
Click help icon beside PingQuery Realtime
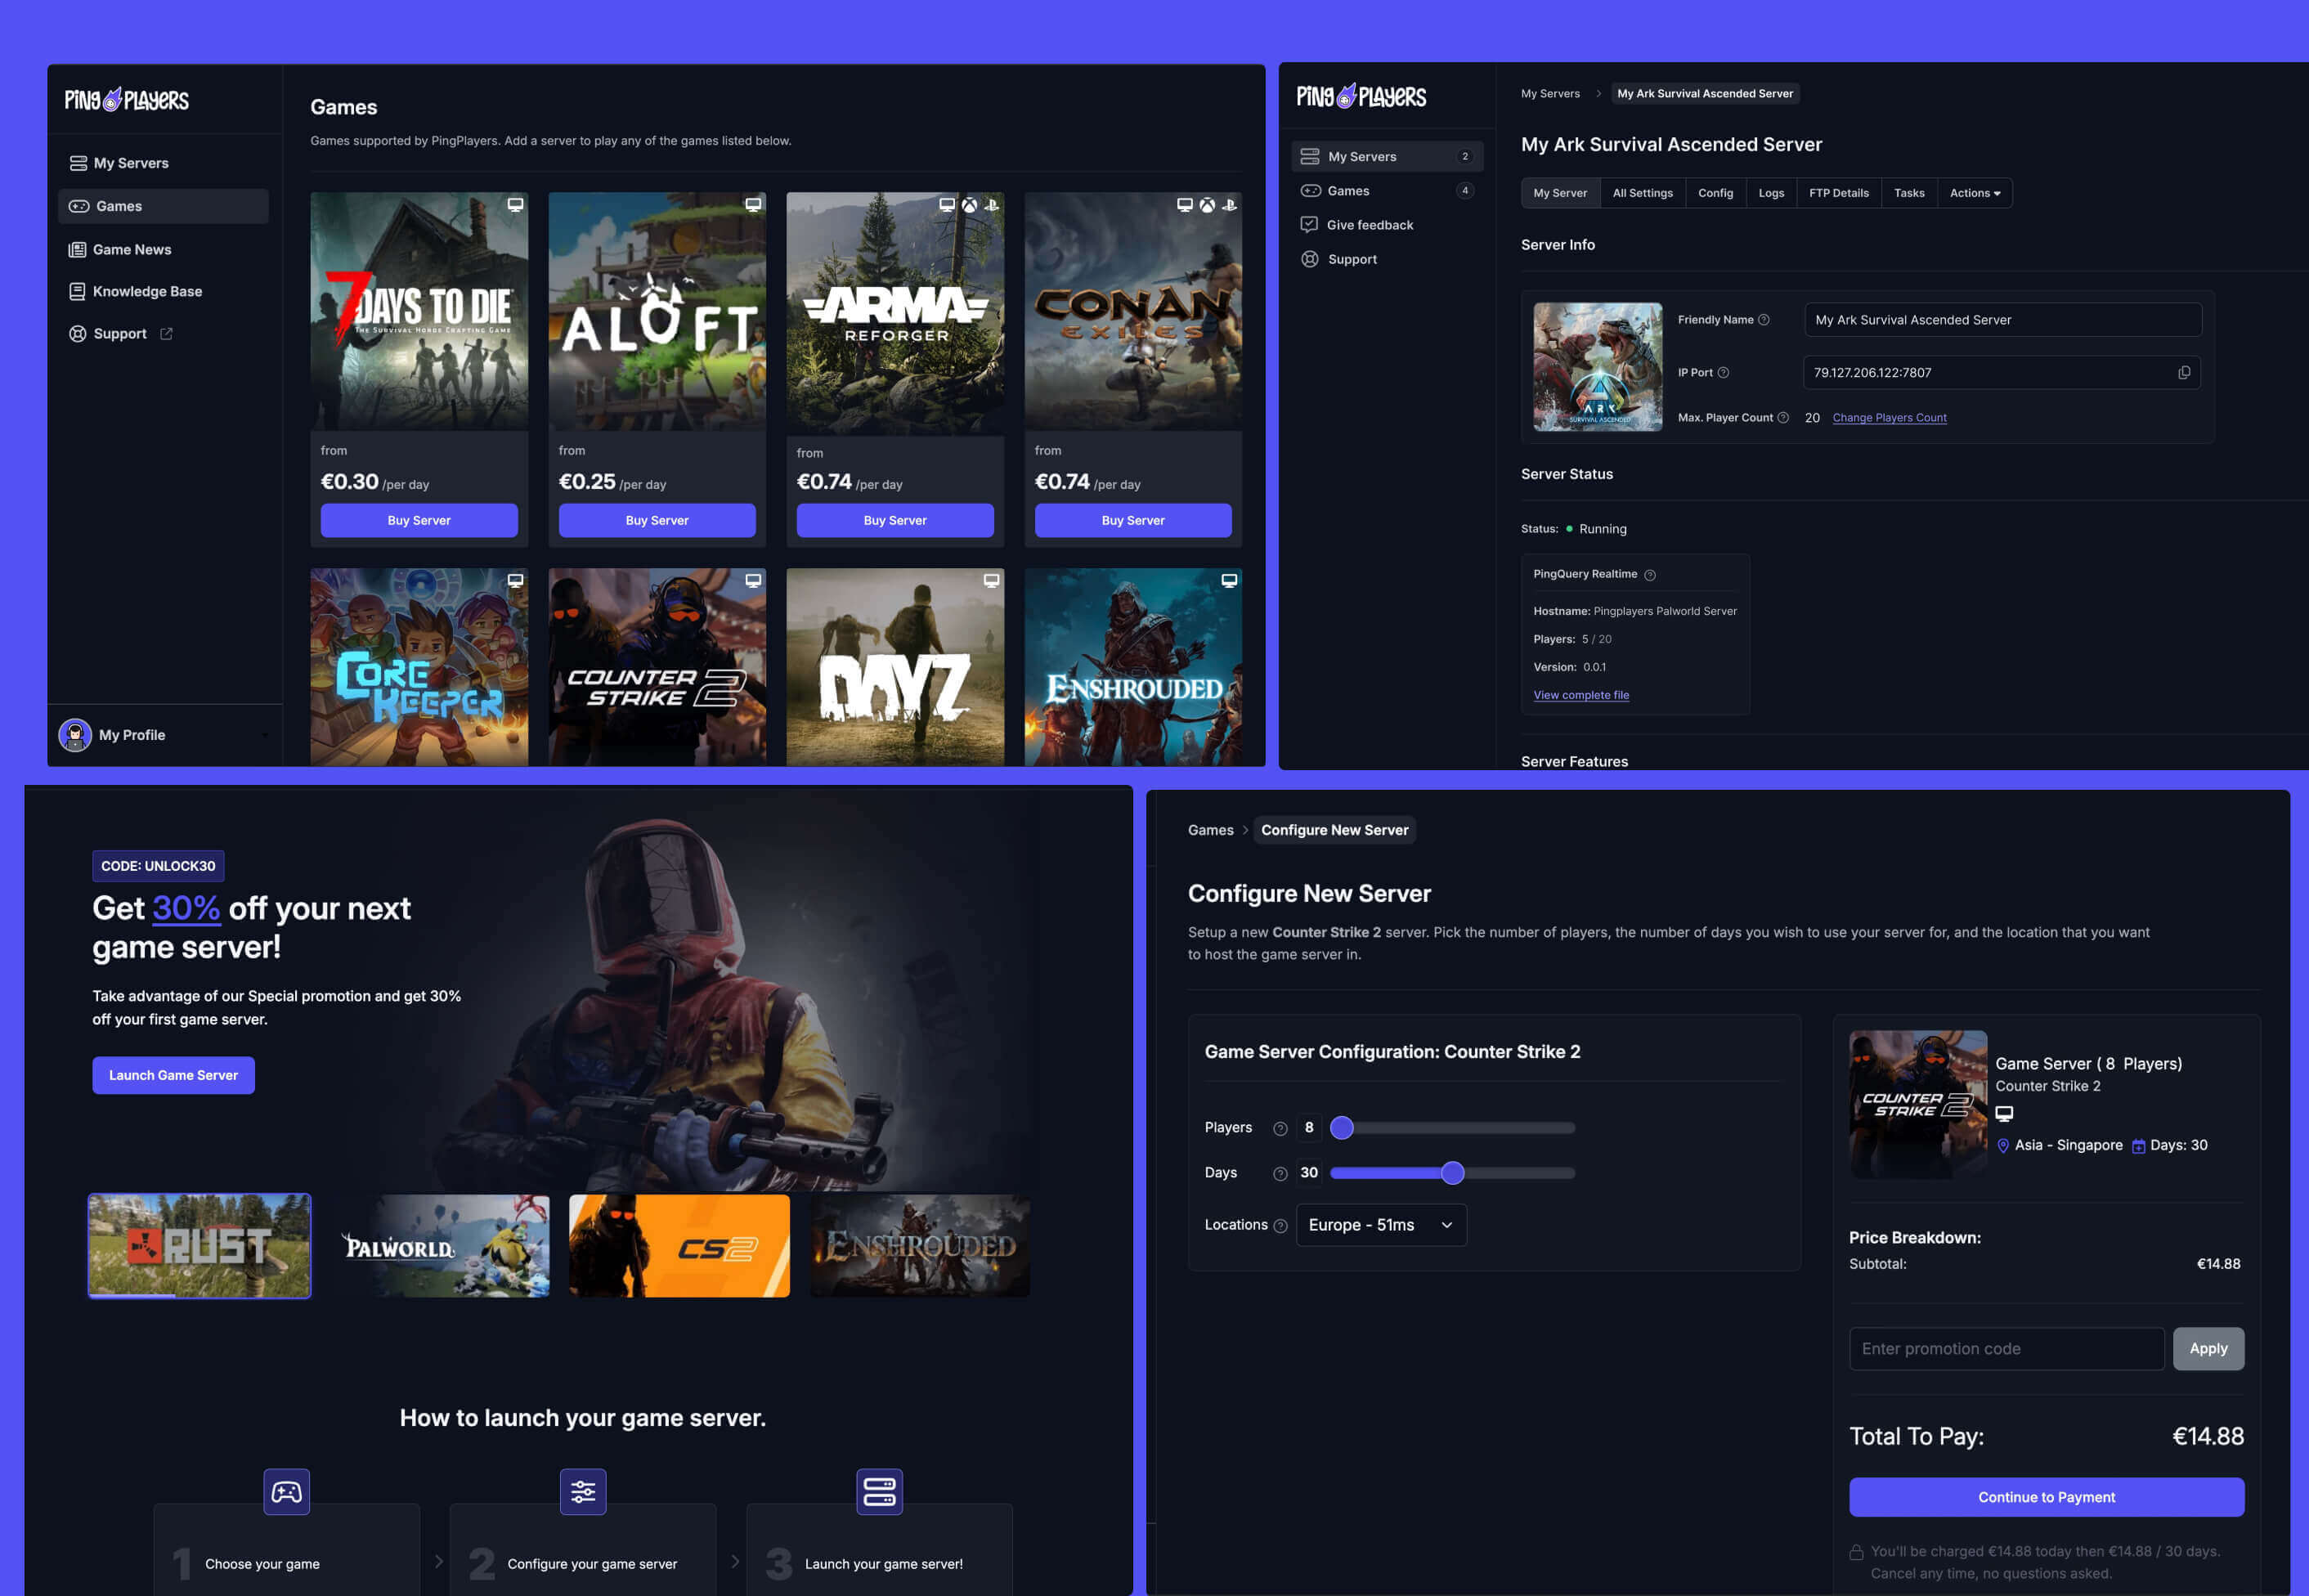coord(1650,574)
